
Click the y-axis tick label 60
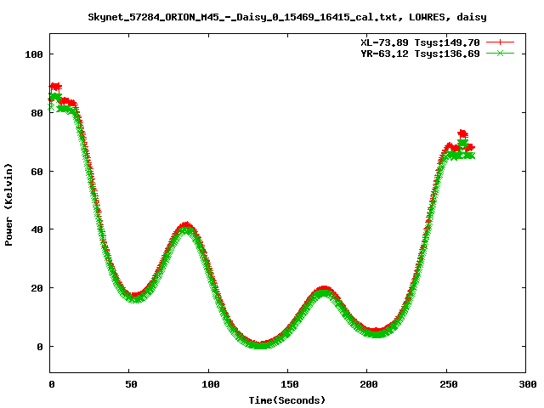[x=37, y=172]
